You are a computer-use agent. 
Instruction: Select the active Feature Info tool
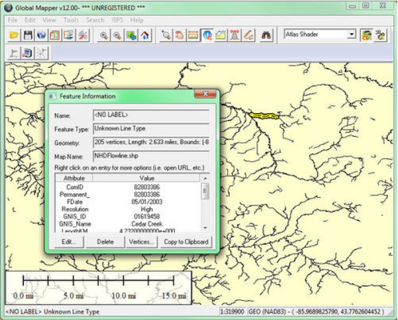pos(207,34)
